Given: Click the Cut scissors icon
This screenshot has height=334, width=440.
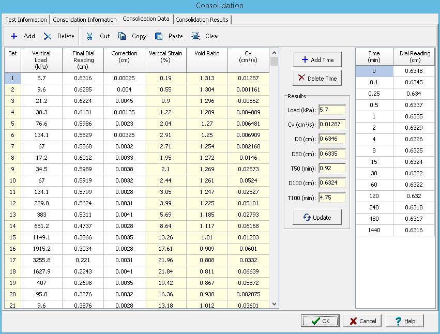Looking at the screenshot, I should tap(89, 36).
